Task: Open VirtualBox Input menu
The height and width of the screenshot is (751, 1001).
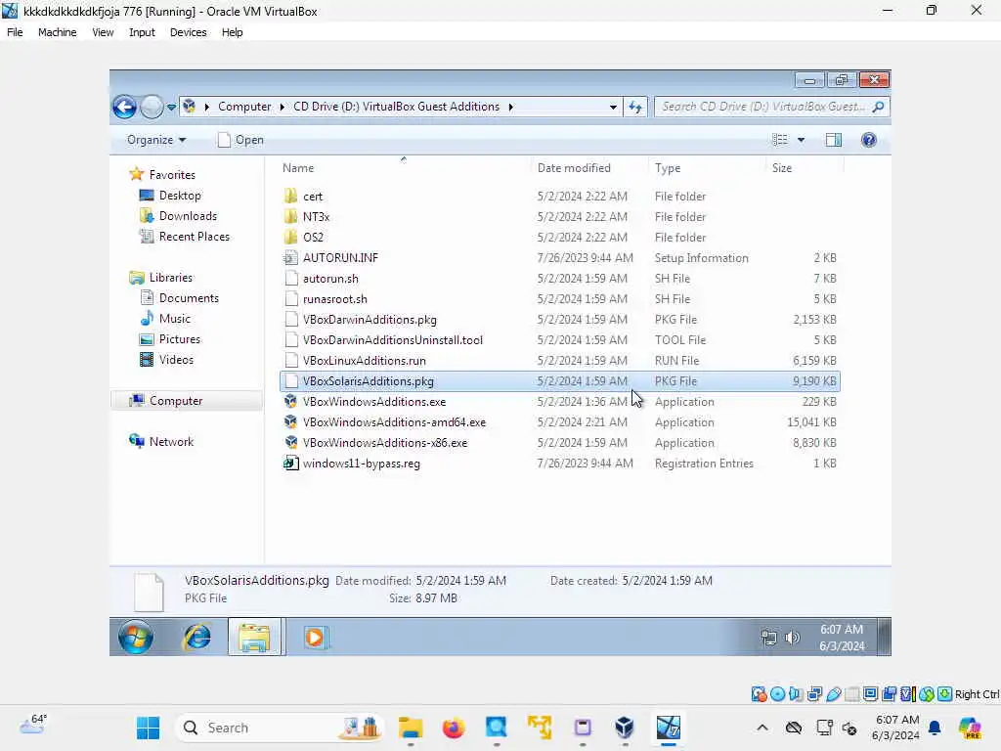Action: coord(142,32)
